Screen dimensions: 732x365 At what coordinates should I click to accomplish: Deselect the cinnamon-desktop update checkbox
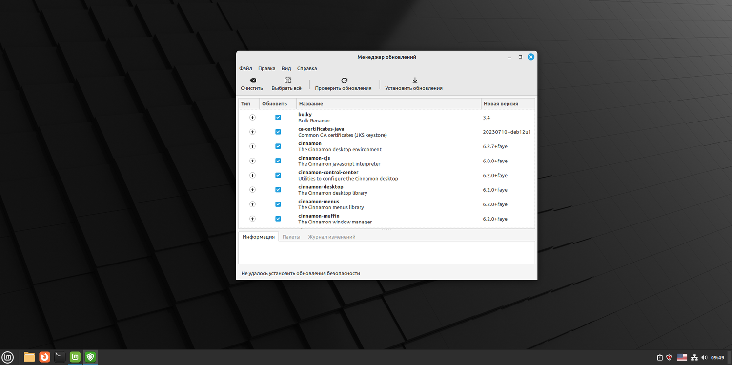click(278, 190)
